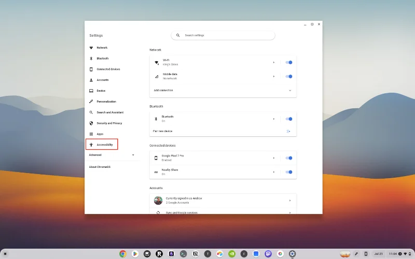The width and height of the screenshot is (415, 259).
Task: Click the Accounts section heading in main pane
Action: coord(156,188)
